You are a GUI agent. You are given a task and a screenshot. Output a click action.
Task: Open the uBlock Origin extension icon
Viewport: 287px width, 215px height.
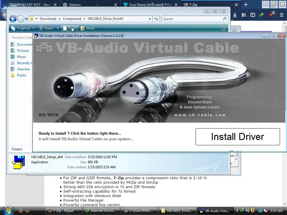[x=271, y=15]
